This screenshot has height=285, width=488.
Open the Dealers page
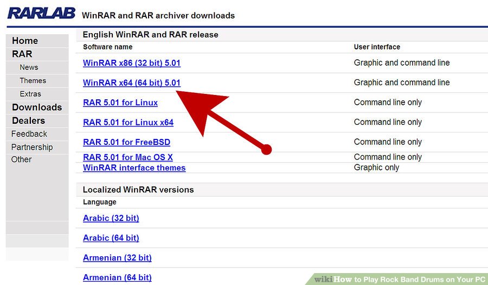point(28,121)
